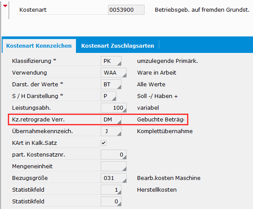Select the Kostenart Kennzeichen tab
Screen dimensions: 253x209
coord(39,46)
